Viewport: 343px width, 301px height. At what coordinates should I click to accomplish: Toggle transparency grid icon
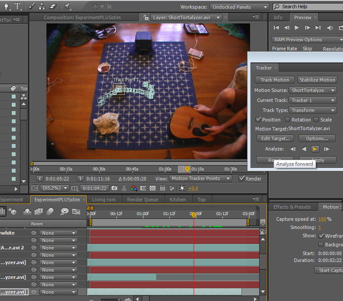pos(152,188)
